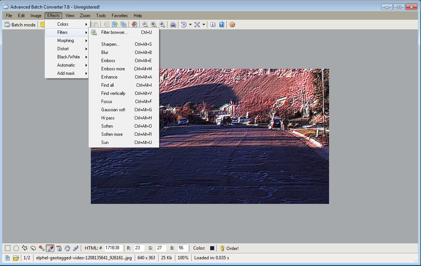The image size is (421, 266).
Task: Open the Tools menu
Action: click(101, 15)
